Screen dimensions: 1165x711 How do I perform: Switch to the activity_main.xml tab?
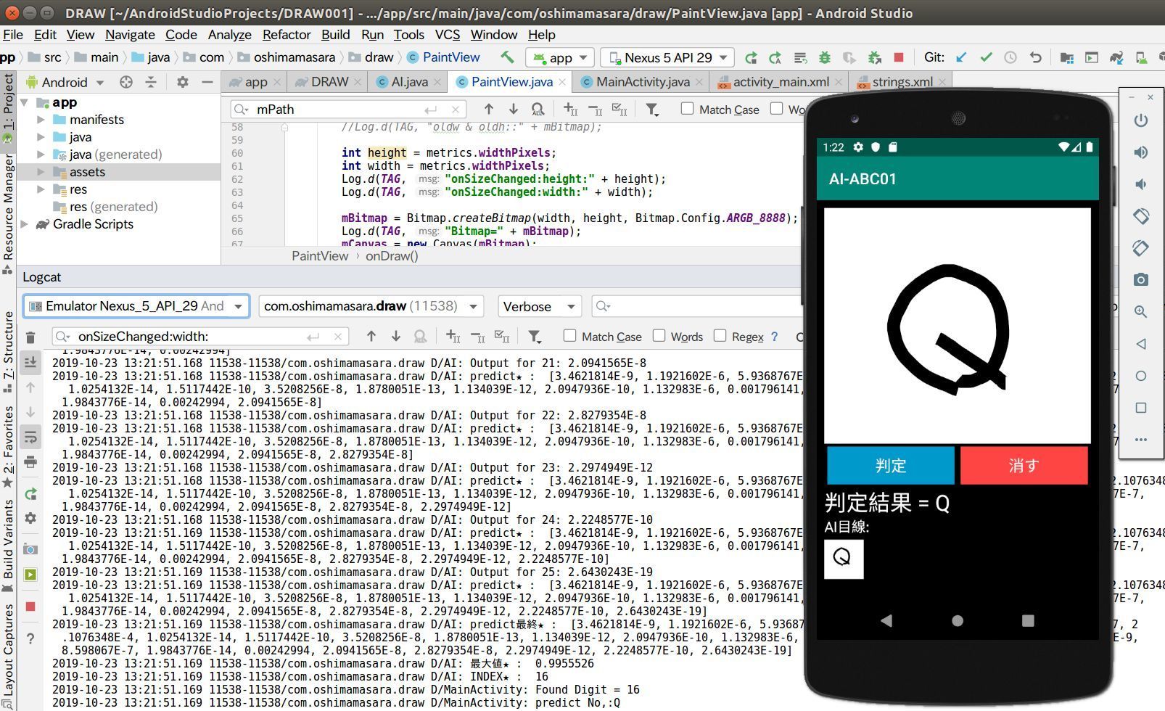[x=781, y=82]
